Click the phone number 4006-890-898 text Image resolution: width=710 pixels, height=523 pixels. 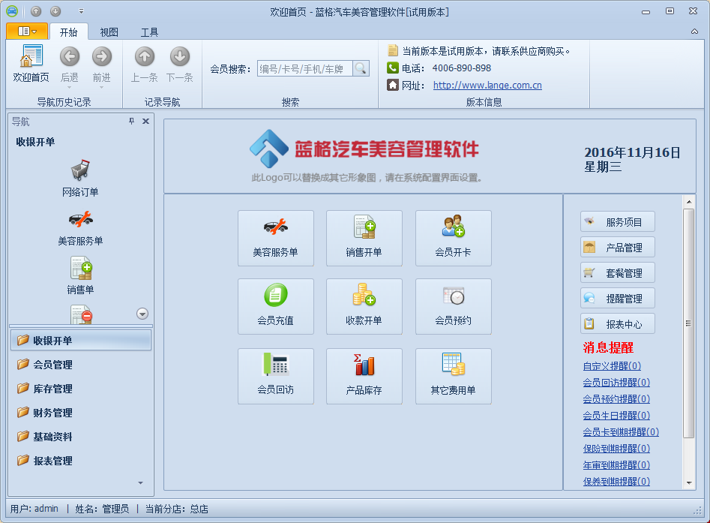461,68
